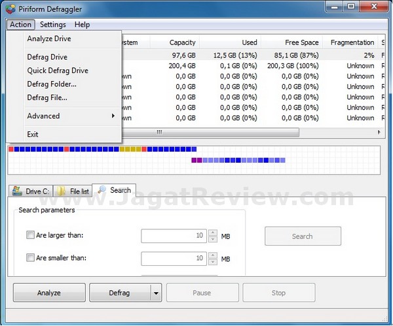Screen dimensions: 393x326
Task: Click the drive icon on Drive C: tab
Action: pos(17,191)
